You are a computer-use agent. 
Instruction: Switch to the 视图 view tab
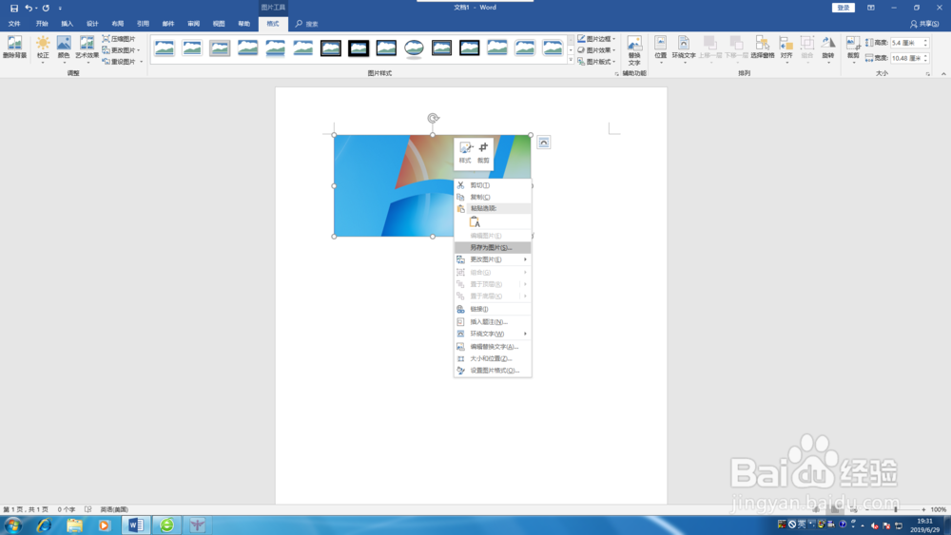219,24
